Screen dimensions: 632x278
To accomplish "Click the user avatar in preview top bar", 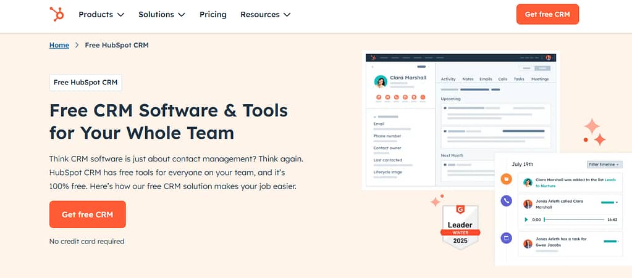I will tap(548, 57).
